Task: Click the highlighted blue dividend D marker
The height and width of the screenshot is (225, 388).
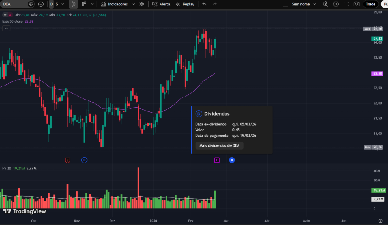Action: click(232, 160)
